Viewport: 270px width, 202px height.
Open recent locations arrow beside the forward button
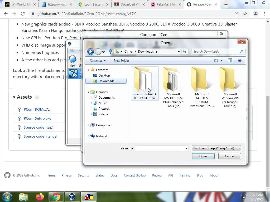pyautogui.click(x=103, y=52)
